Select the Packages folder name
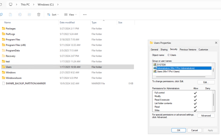The width and height of the screenshot is (221, 135). click(11, 29)
